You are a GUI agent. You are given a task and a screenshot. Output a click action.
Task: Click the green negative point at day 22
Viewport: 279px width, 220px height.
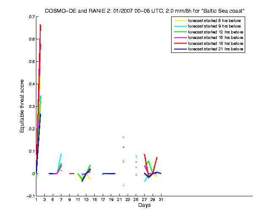pyautogui.click(x=123, y=185)
